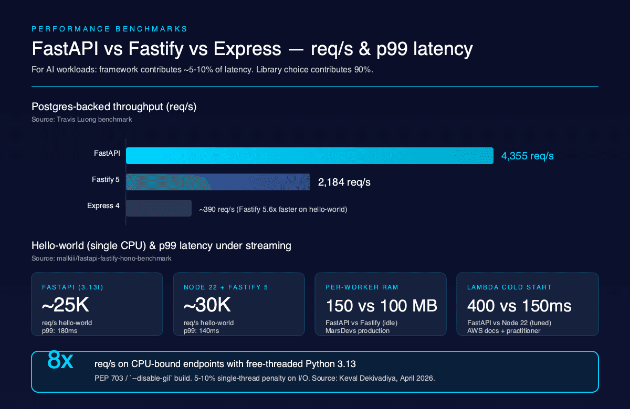Click 'MarsDevs production' text
This screenshot has height=409, width=630.
click(x=358, y=331)
